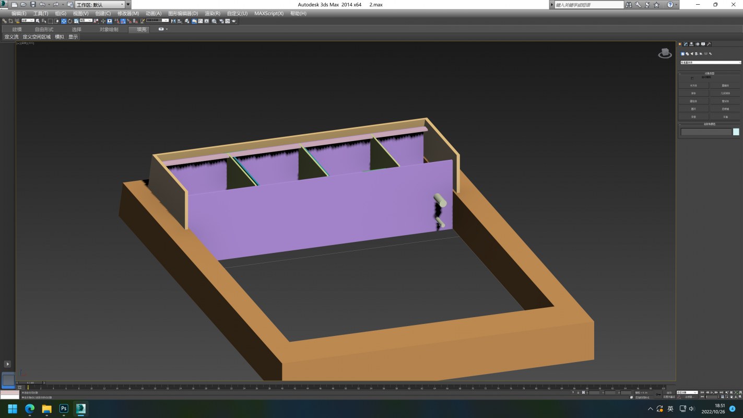Switch to the Motion command panel icon
This screenshot has width=743, height=418.
point(698,44)
